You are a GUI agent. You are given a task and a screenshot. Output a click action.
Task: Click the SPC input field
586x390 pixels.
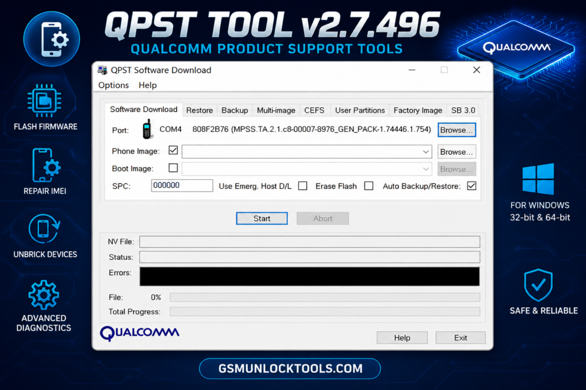(x=182, y=186)
